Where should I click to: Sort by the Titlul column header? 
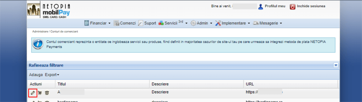tap(62, 84)
